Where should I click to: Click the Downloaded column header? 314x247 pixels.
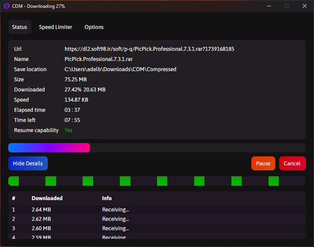point(47,198)
